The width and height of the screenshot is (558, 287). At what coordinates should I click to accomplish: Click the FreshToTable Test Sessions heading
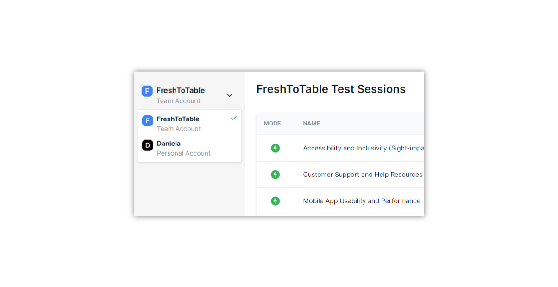point(331,89)
